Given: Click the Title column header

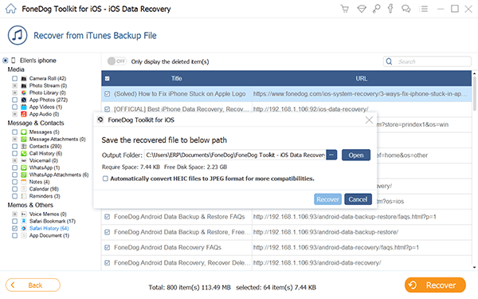Looking at the screenshot, I should tap(177, 79).
